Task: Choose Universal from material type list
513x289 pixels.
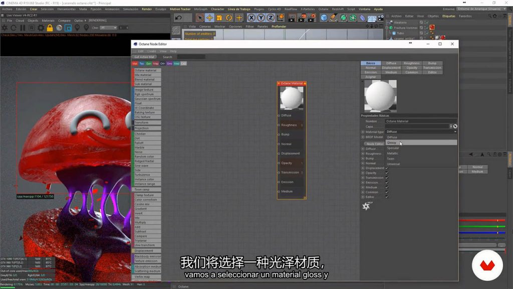Action: 421,164
